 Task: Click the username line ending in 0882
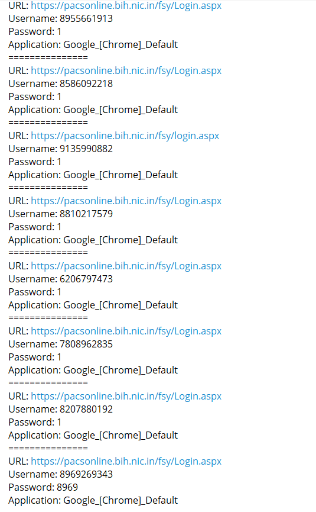click(61, 149)
